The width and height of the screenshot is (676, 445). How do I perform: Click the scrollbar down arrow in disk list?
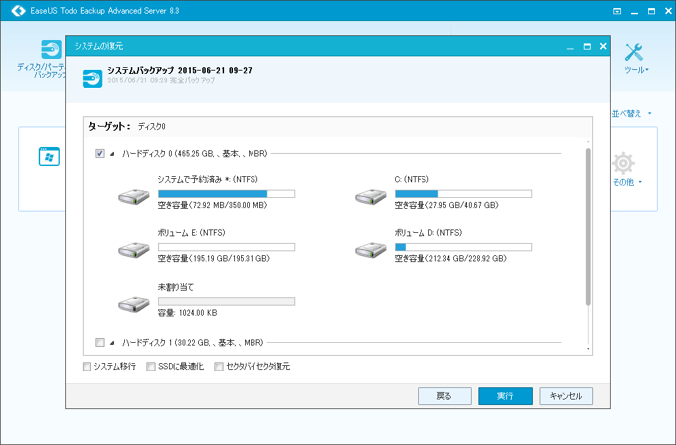pos(588,349)
